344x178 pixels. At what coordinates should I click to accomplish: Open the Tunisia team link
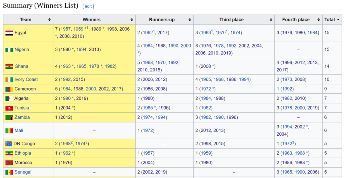[x=22, y=108]
